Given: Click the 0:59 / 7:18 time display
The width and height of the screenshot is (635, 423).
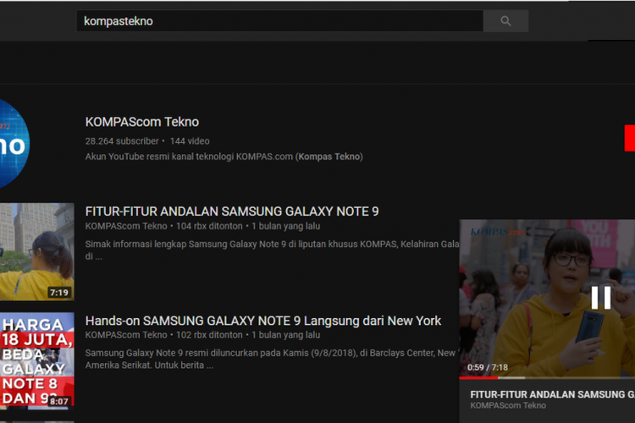Looking at the screenshot, I should pyautogui.click(x=487, y=368).
